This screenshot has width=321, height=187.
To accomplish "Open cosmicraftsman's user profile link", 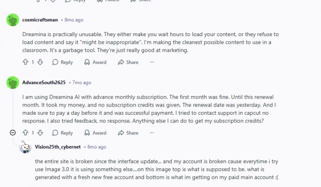I will tap(39, 20).
